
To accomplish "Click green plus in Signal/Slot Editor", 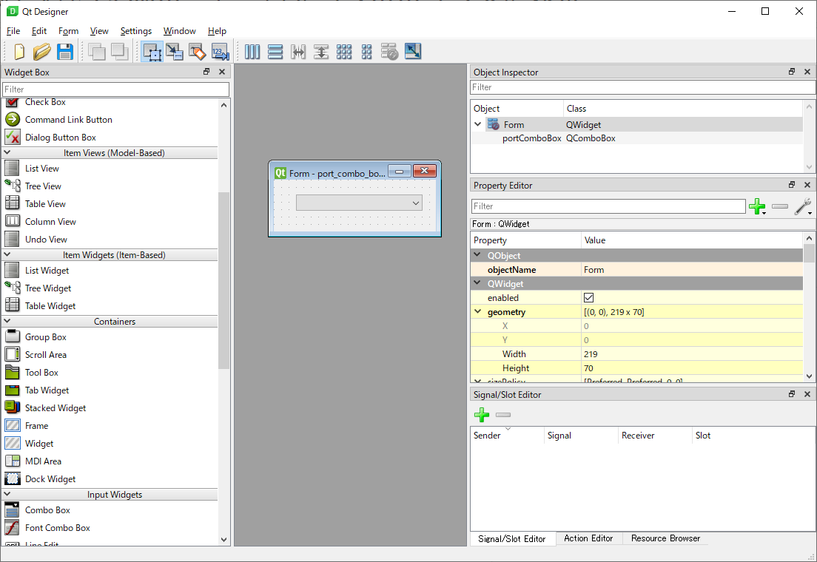I will pos(482,415).
